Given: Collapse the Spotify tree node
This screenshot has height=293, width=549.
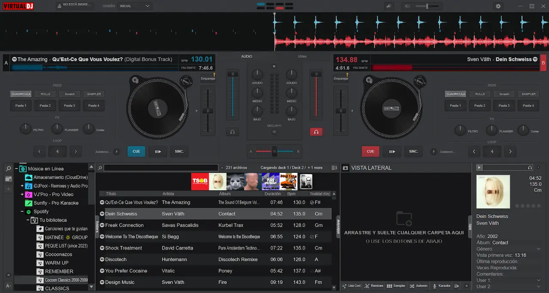Looking at the screenshot, I should (x=22, y=212).
